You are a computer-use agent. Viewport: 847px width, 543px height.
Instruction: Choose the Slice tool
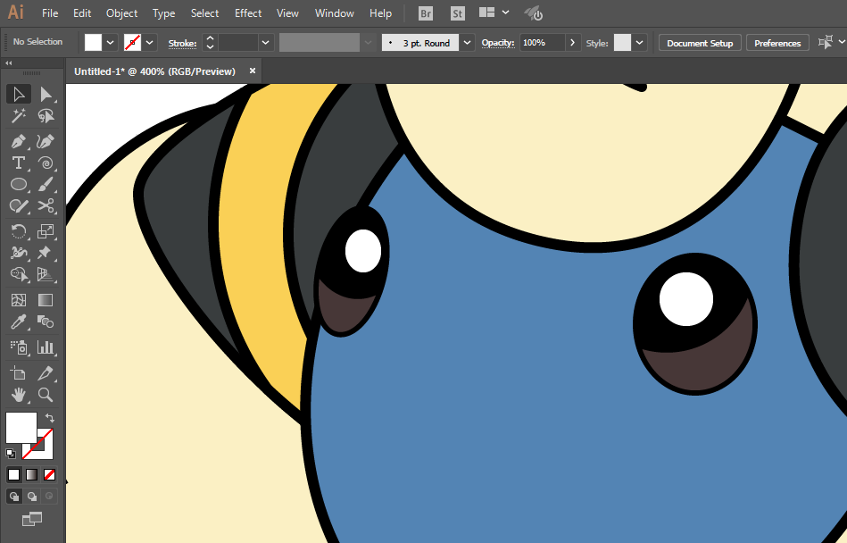(x=46, y=373)
